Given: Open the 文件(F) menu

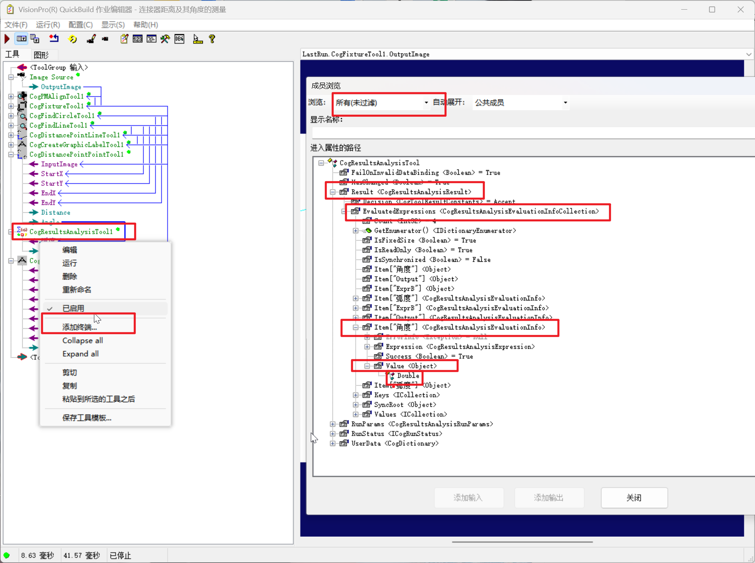Looking at the screenshot, I should click(x=16, y=25).
